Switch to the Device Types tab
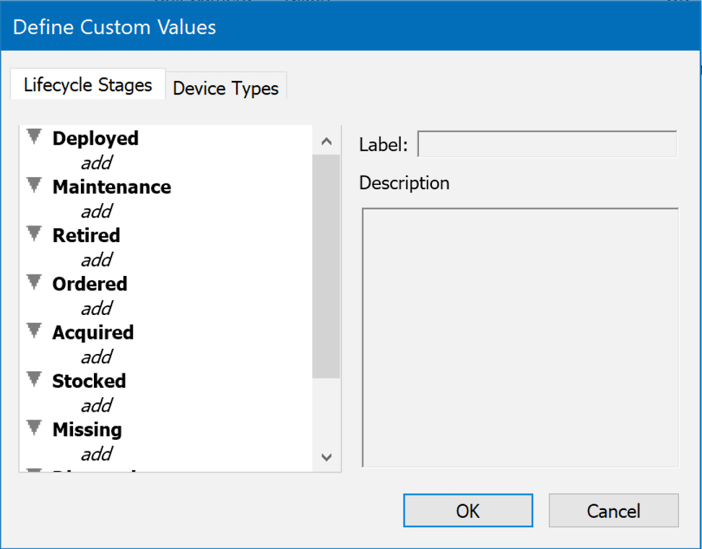Image resolution: width=702 pixels, height=549 pixels. (226, 87)
